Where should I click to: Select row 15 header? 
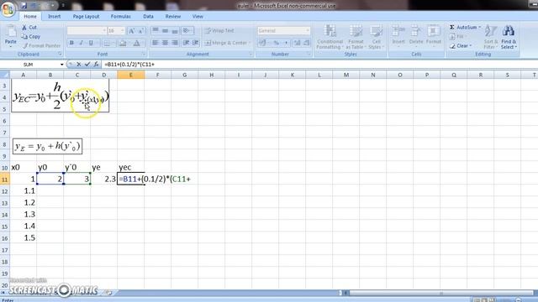point(5,226)
